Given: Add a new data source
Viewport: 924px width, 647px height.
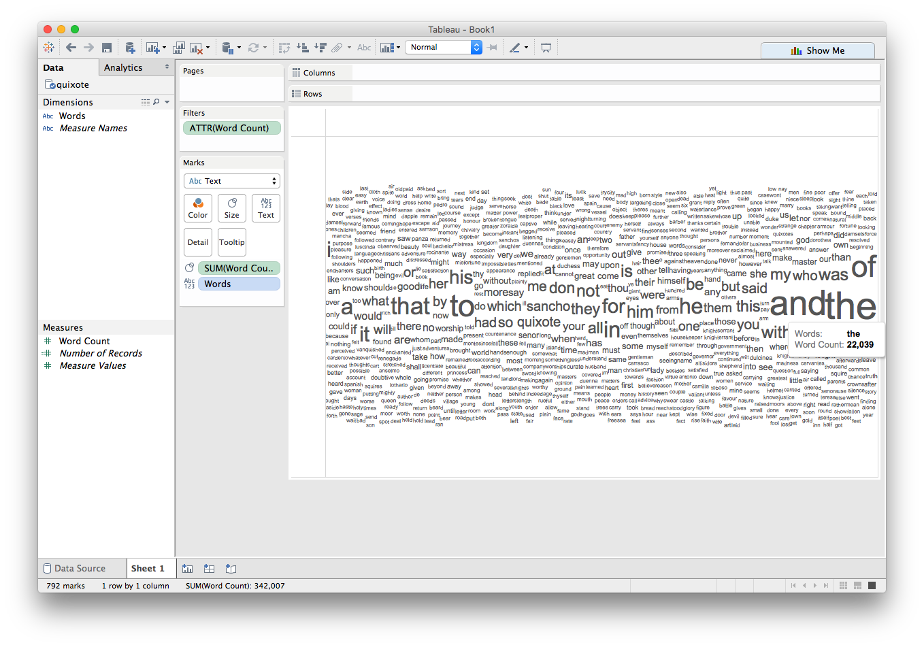Looking at the screenshot, I should coord(129,48).
